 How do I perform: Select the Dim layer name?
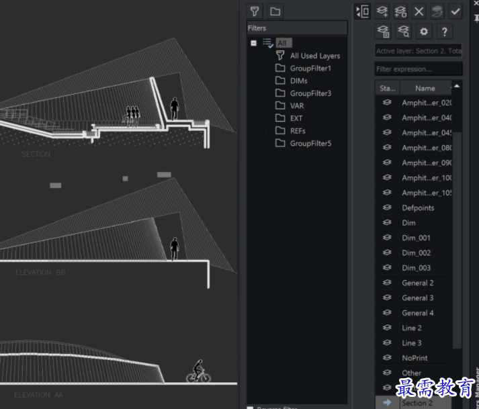tap(408, 223)
